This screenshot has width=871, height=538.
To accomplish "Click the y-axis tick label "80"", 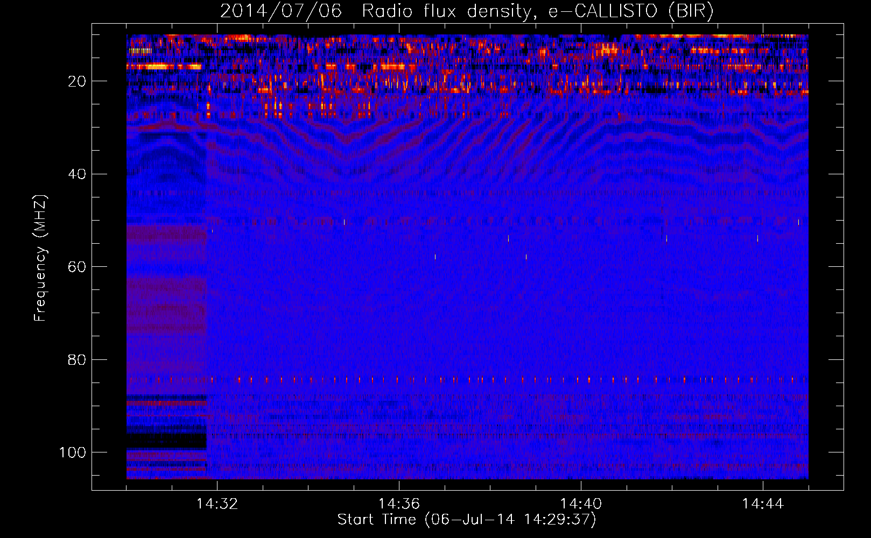I will point(77,359).
